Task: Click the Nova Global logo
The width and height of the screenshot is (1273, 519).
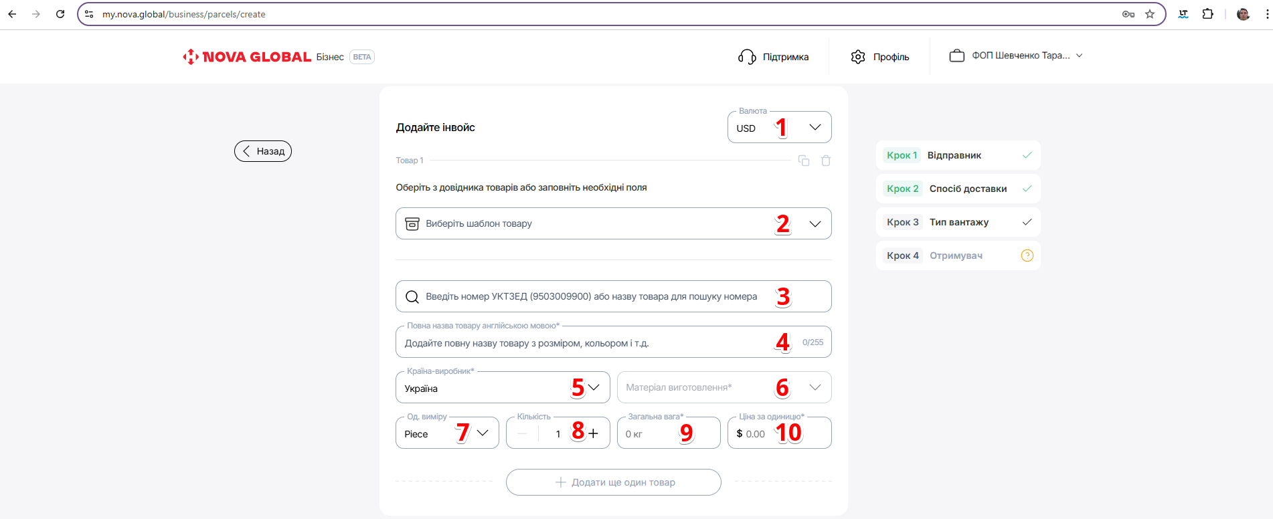Action: coord(247,57)
